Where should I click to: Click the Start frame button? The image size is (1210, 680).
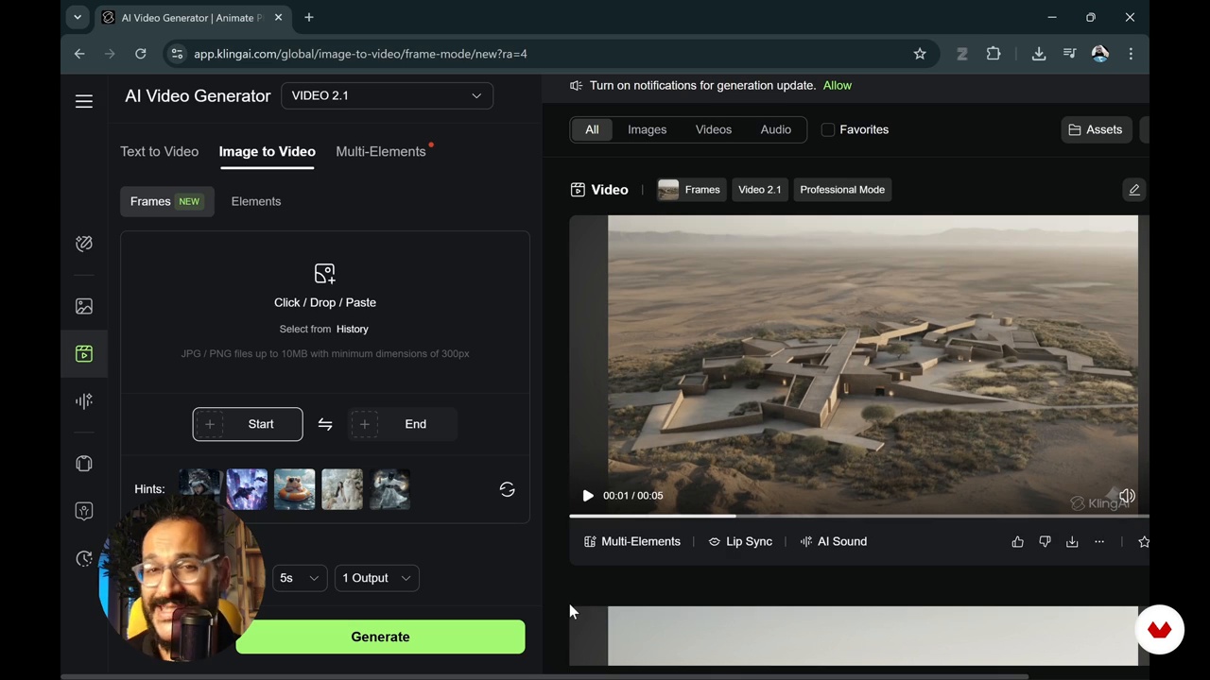pyautogui.click(x=248, y=425)
